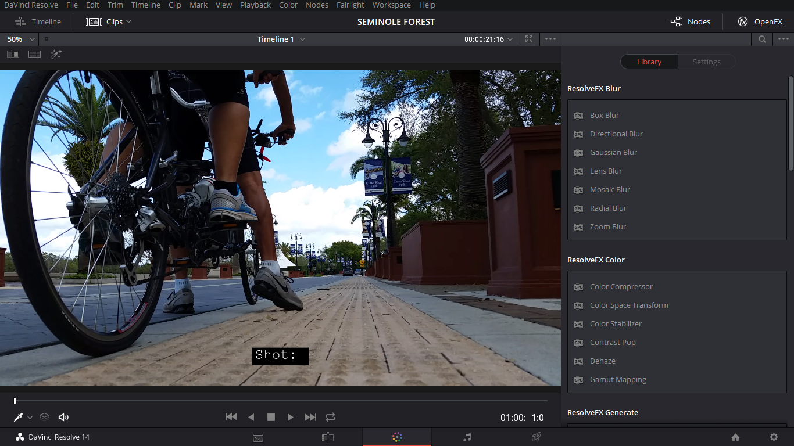The height and width of the screenshot is (446, 794).
Task: Click the Home project manager icon
Action: pos(735,437)
